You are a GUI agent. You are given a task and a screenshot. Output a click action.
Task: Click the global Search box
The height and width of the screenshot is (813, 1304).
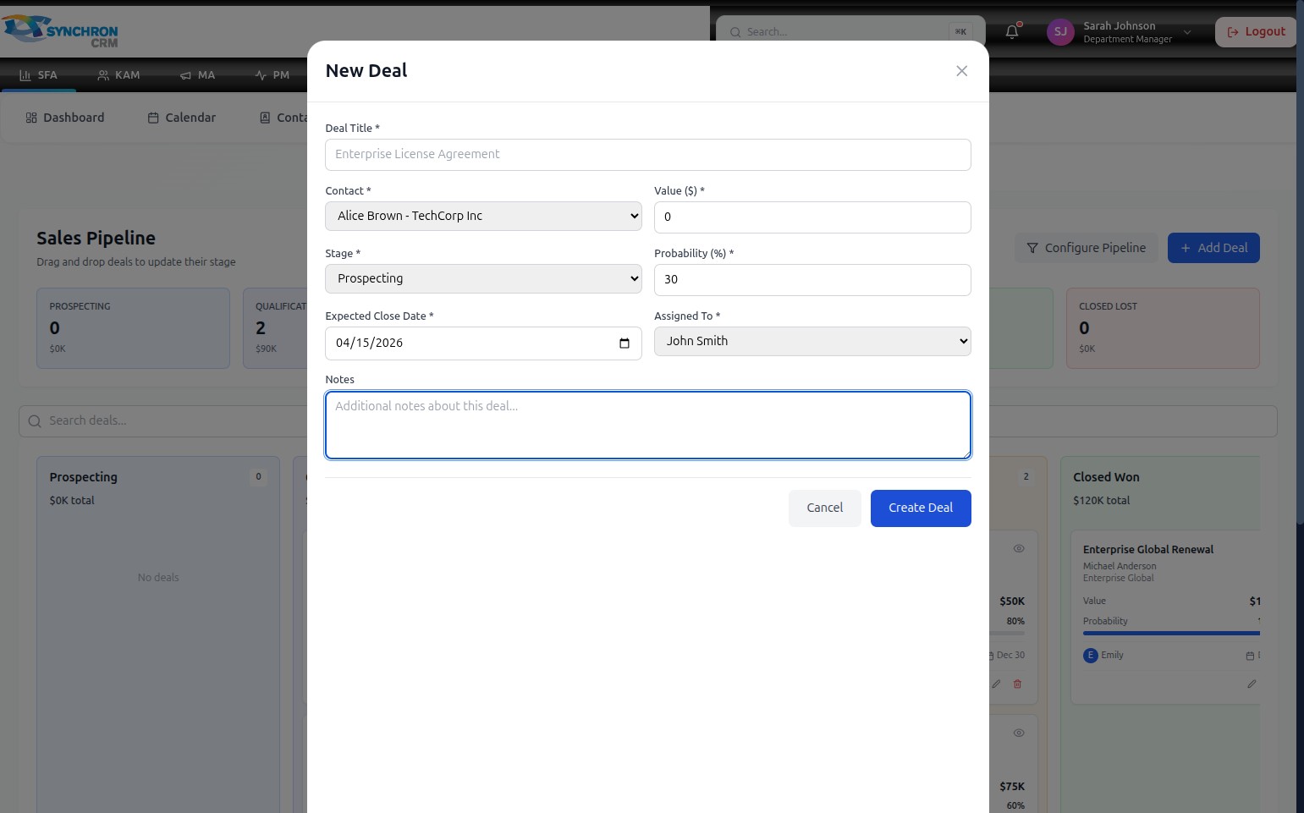(x=850, y=32)
